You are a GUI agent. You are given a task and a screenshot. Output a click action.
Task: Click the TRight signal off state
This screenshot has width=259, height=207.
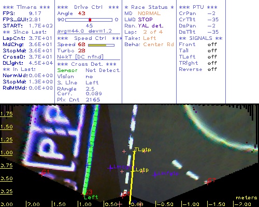point(212,63)
